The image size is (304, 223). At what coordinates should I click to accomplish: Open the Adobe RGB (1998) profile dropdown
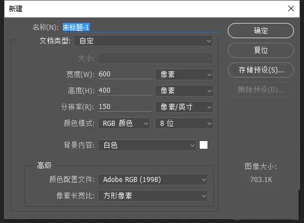153,180
